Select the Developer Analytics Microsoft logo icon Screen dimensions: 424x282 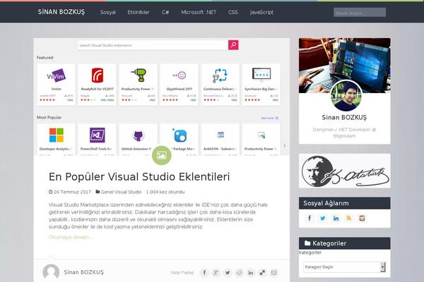(x=57, y=135)
